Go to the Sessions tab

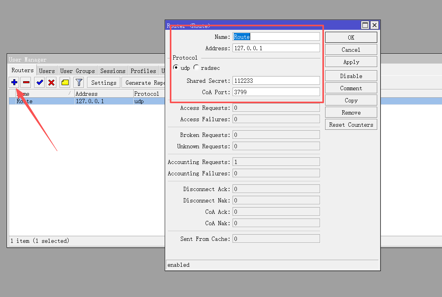click(x=113, y=71)
